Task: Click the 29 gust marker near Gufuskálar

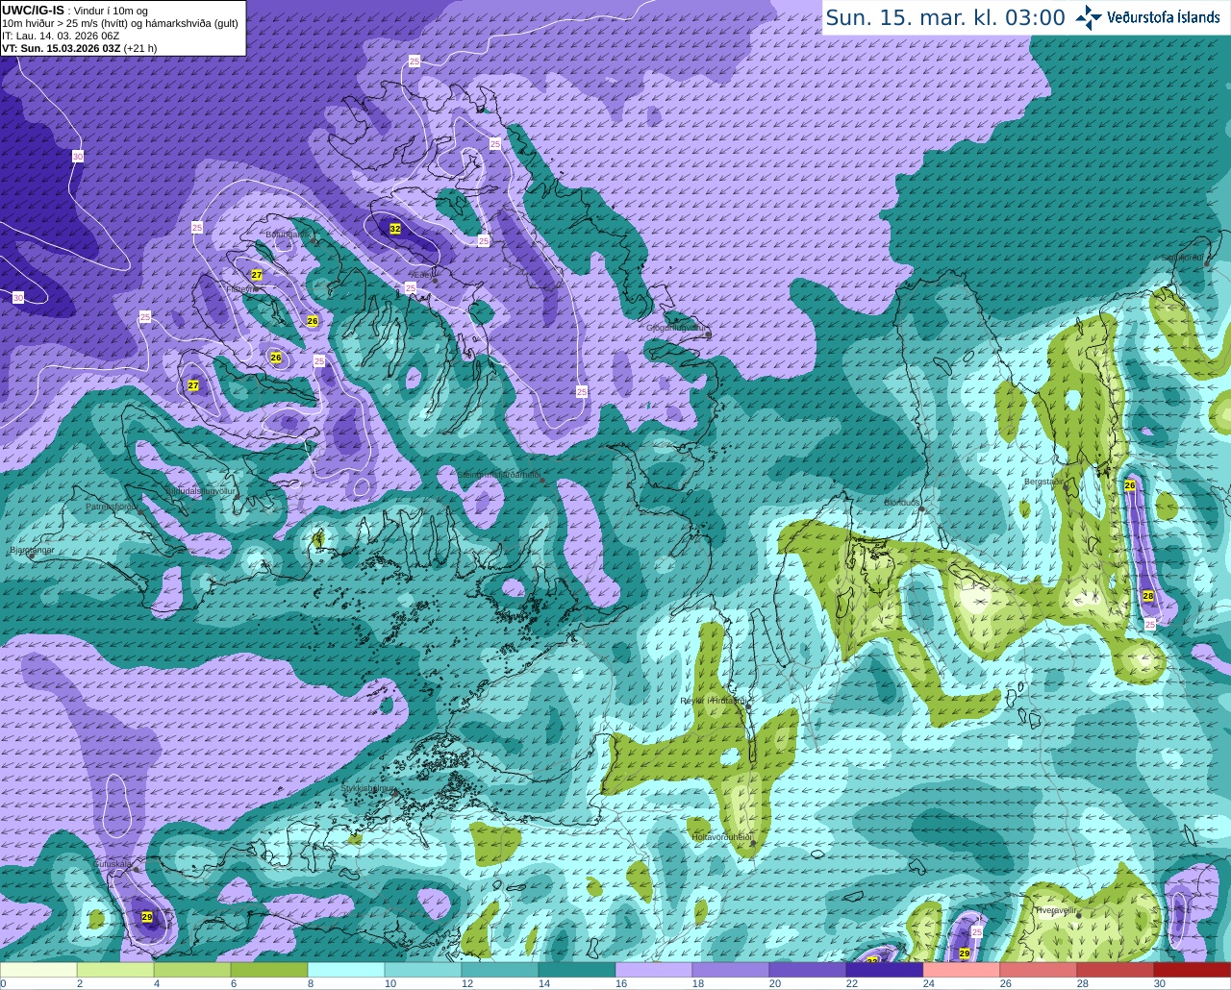Action: tap(147, 917)
